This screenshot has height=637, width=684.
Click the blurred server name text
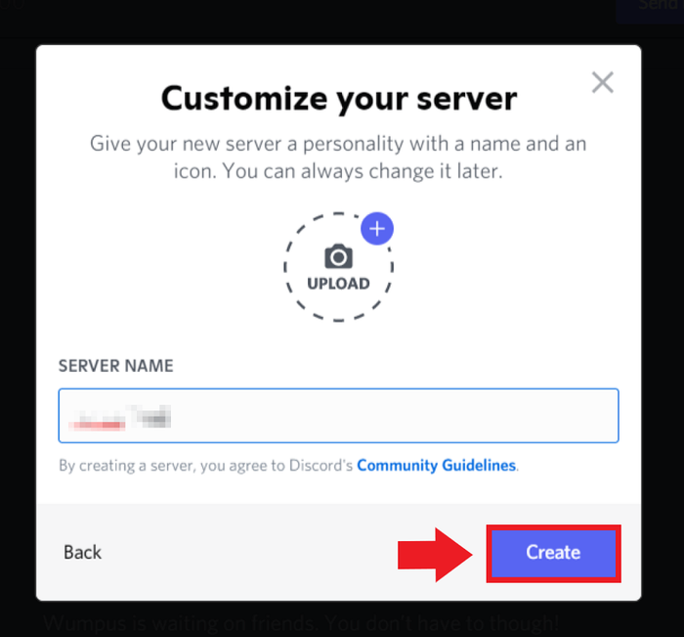[x=119, y=418]
